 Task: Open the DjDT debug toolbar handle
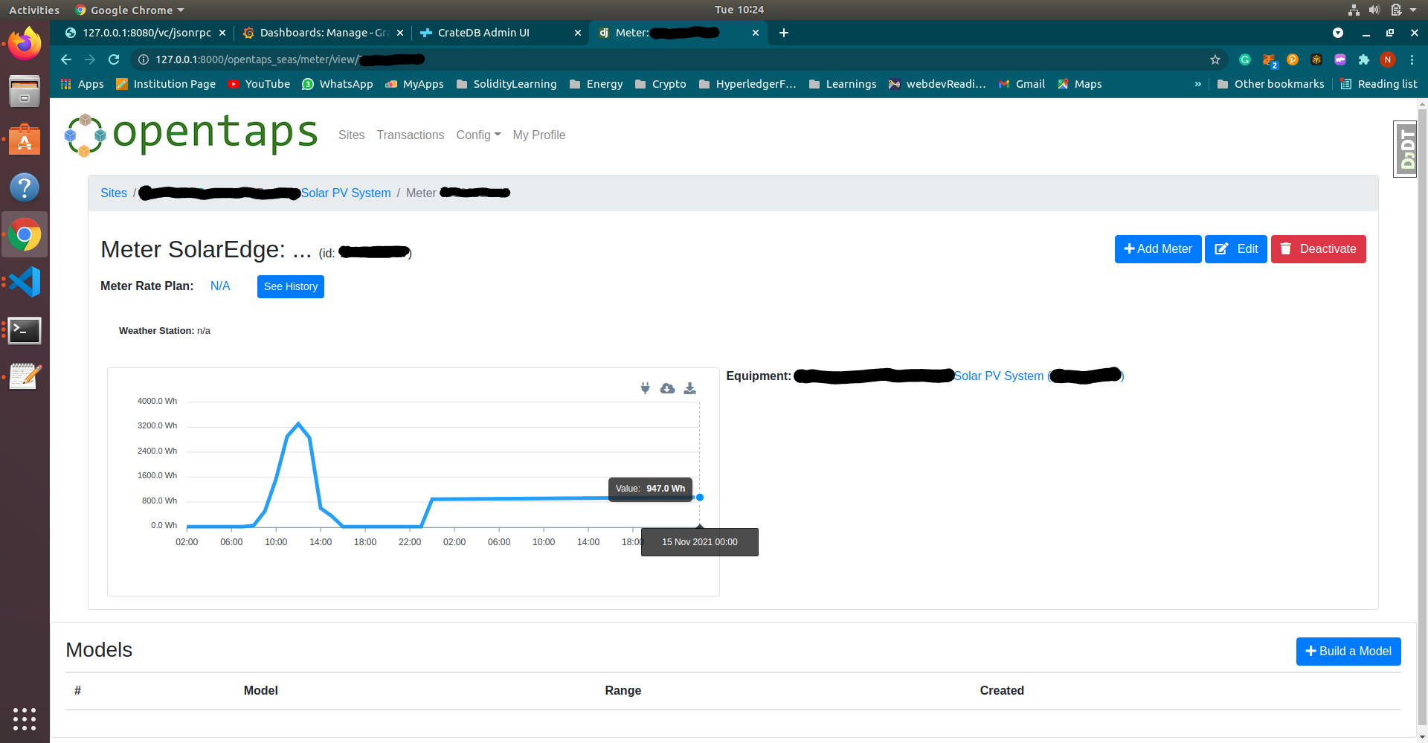[x=1405, y=148]
